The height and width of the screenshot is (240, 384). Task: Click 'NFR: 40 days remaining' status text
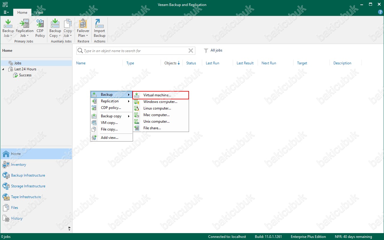coord(353,237)
